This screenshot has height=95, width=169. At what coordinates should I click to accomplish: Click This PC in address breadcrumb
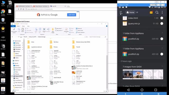pyautogui.click(x=25, y=37)
